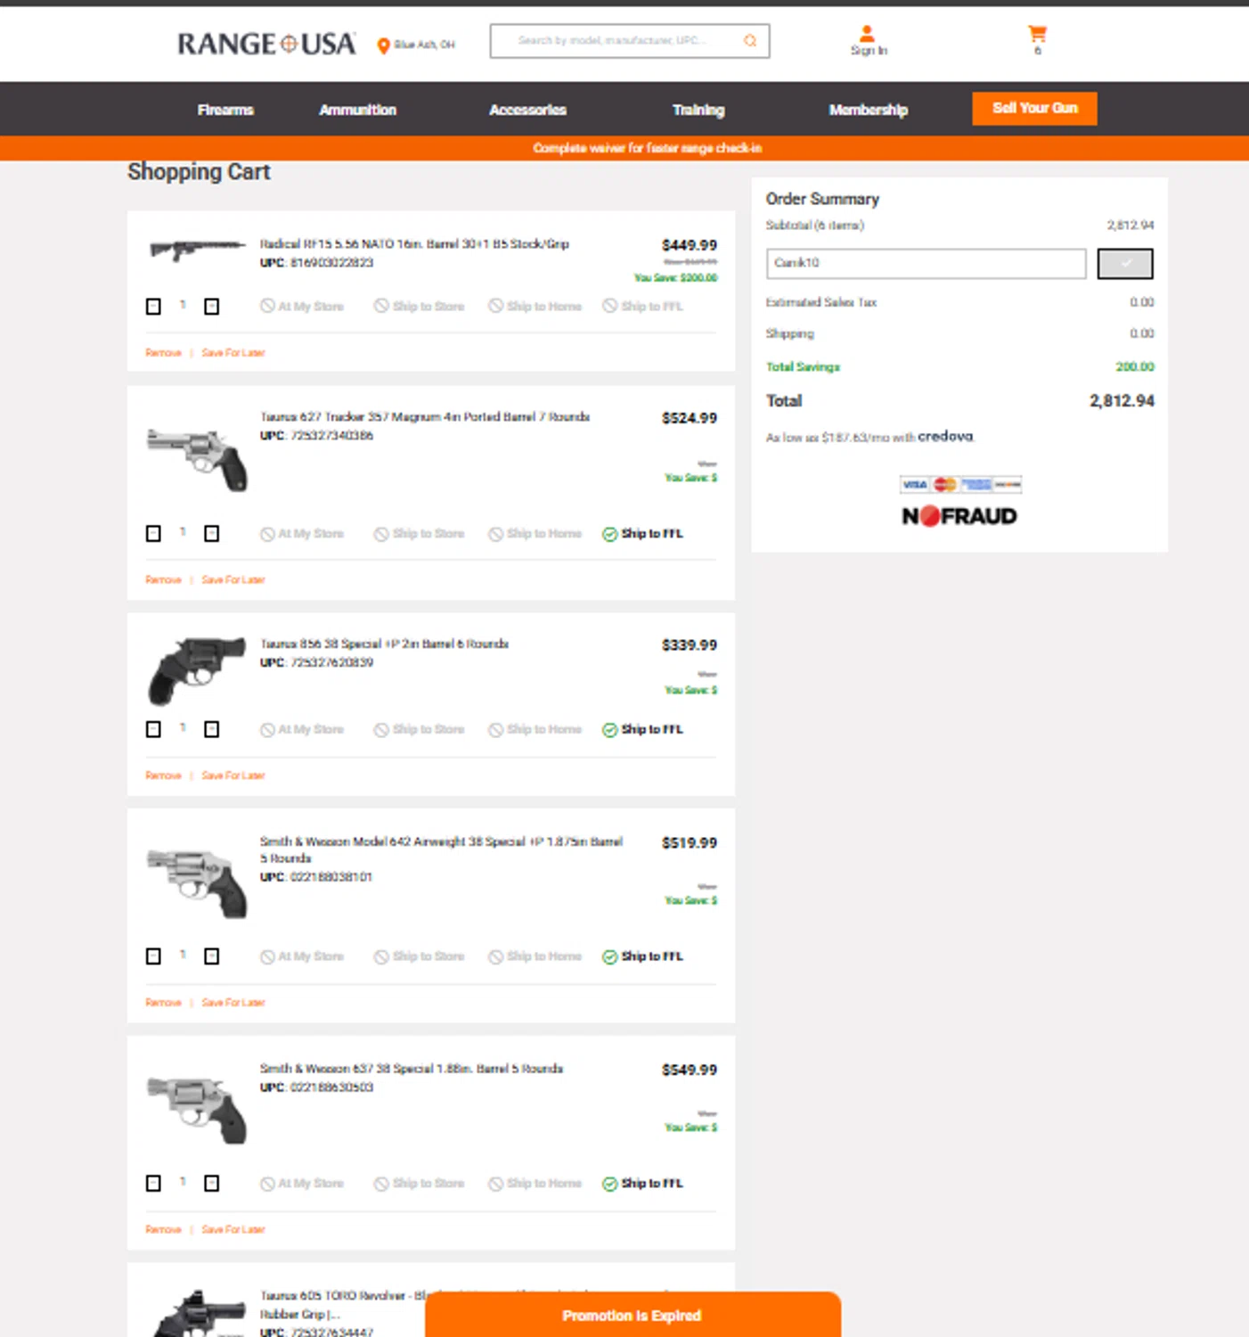The height and width of the screenshot is (1337, 1249).
Task: Select At My Store for Taurus 627 Tracker
Action: tap(302, 534)
